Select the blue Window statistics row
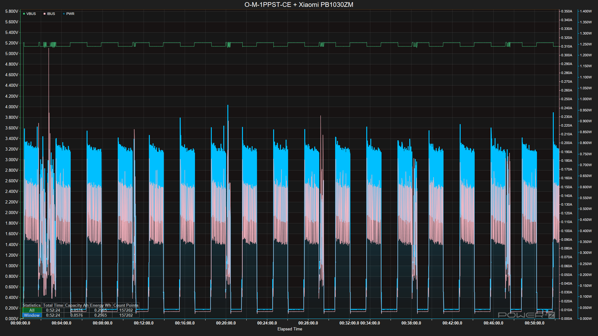Viewport: 598px width, 336px height. (32, 315)
